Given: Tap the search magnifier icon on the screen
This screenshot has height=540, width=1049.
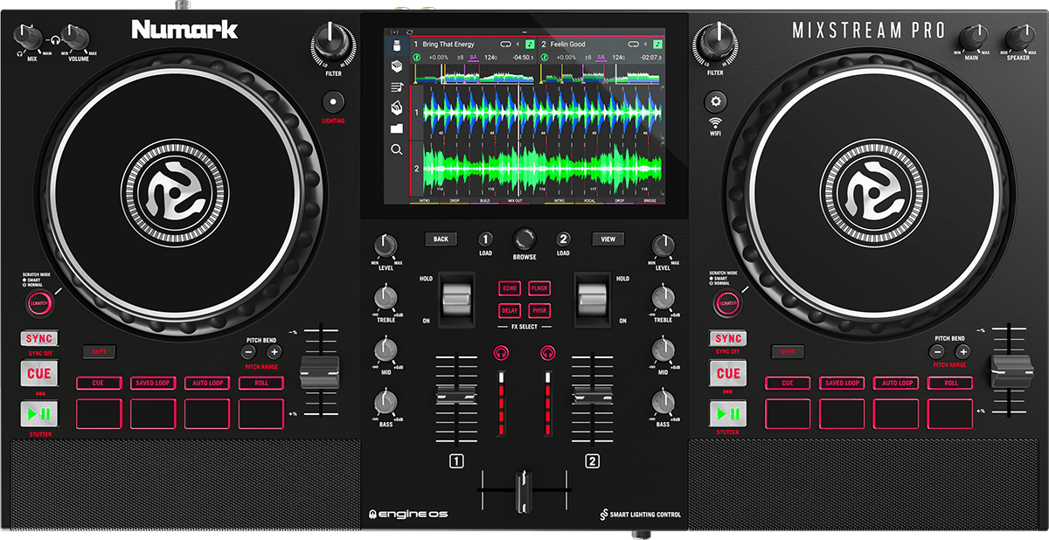Looking at the screenshot, I should point(397,149).
